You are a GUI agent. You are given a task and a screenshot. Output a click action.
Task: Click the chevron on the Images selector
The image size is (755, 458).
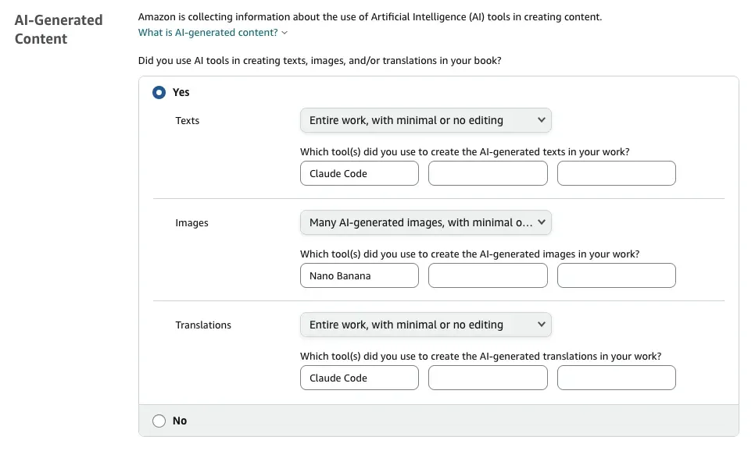tap(541, 222)
